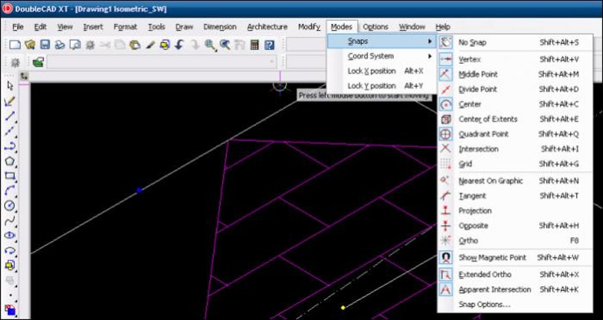The width and height of the screenshot is (603, 320).
Task: Open the Architecture menu
Action: coord(267,27)
